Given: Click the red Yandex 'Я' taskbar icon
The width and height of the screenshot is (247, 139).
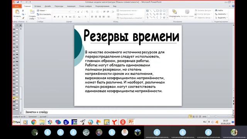Looking at the screenshot, I should [123, 122].
